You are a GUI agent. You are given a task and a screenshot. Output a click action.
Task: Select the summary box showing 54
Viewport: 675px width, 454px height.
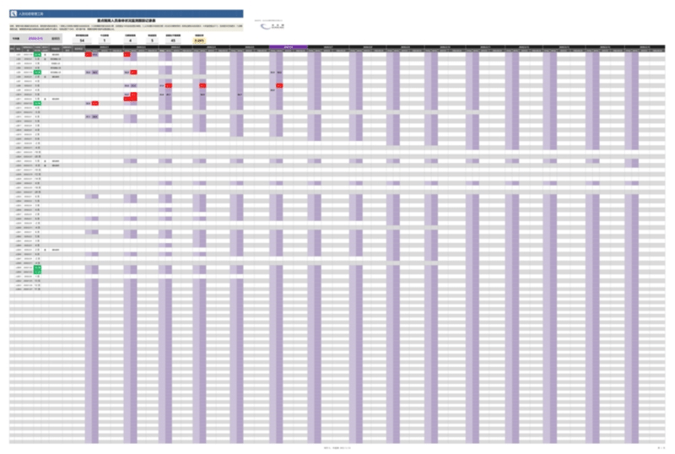click(x=81, y=40)
